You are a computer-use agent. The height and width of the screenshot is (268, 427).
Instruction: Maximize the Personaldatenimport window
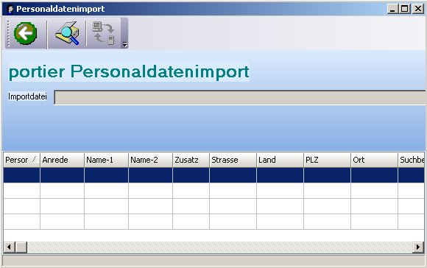[x=405, y=9]
